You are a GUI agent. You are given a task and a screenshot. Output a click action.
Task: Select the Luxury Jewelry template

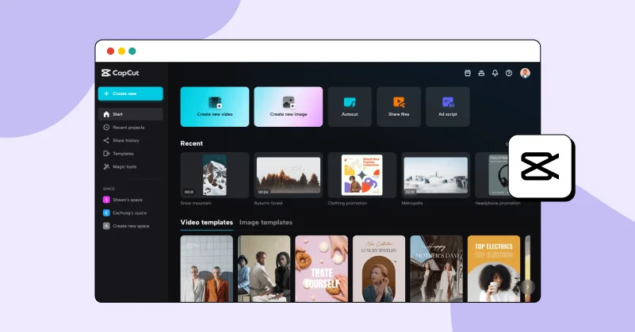379,269
